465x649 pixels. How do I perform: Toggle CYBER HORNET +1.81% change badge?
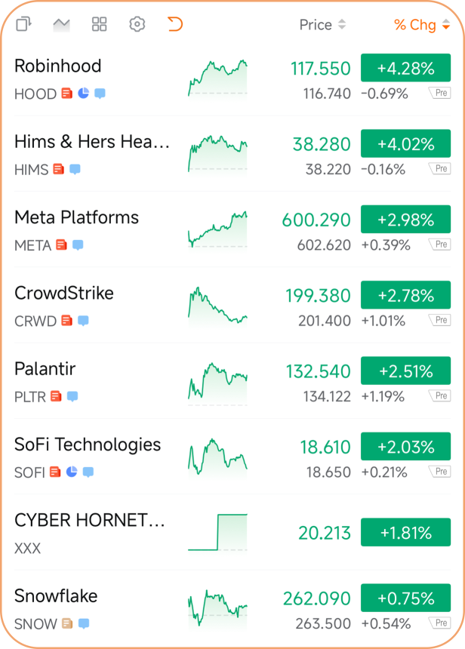click(x=406, y=532)
